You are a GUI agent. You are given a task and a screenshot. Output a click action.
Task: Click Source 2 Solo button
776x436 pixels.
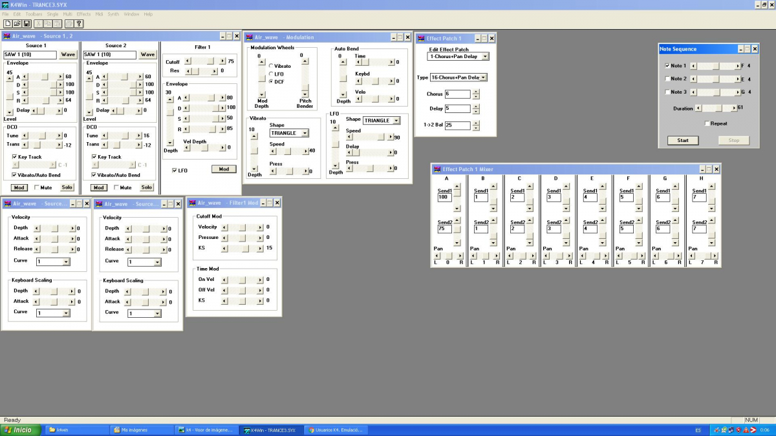147,187
